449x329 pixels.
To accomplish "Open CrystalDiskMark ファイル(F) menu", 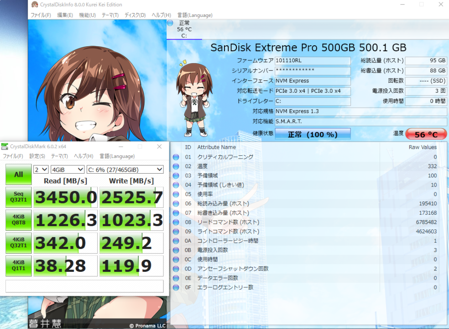I will (x=13, y=156).
